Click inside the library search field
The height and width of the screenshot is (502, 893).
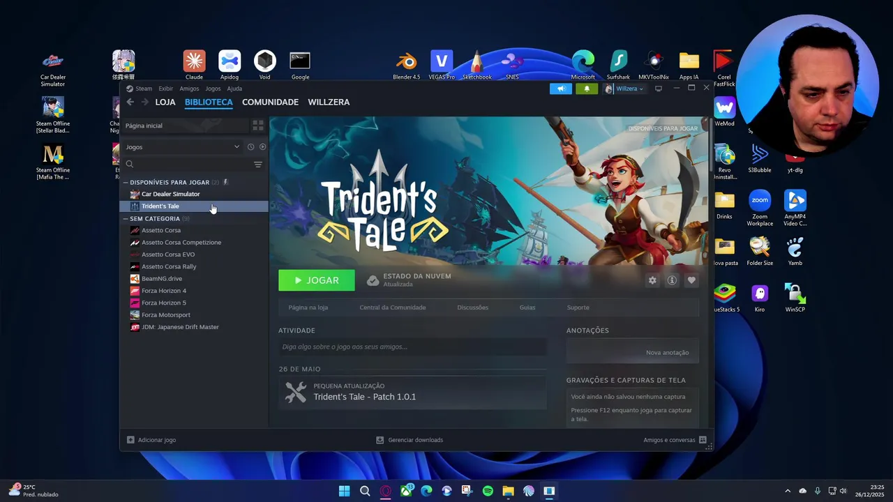pyautogui.click(x=187, y=165)
